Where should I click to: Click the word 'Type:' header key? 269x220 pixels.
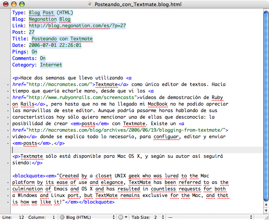click(x=19, y=13)
